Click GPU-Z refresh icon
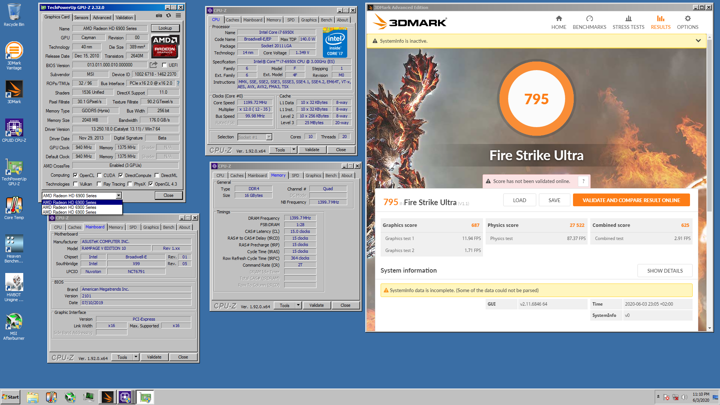Screen dimensions: 720x405 pos(169,16)
